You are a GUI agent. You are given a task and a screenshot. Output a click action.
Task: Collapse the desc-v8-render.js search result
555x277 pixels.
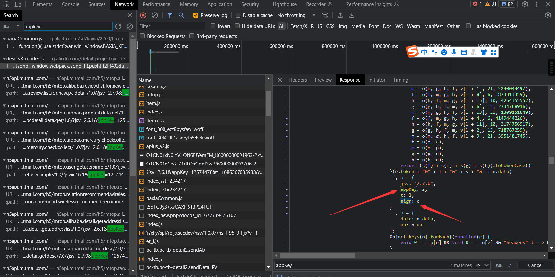point(4,59)
